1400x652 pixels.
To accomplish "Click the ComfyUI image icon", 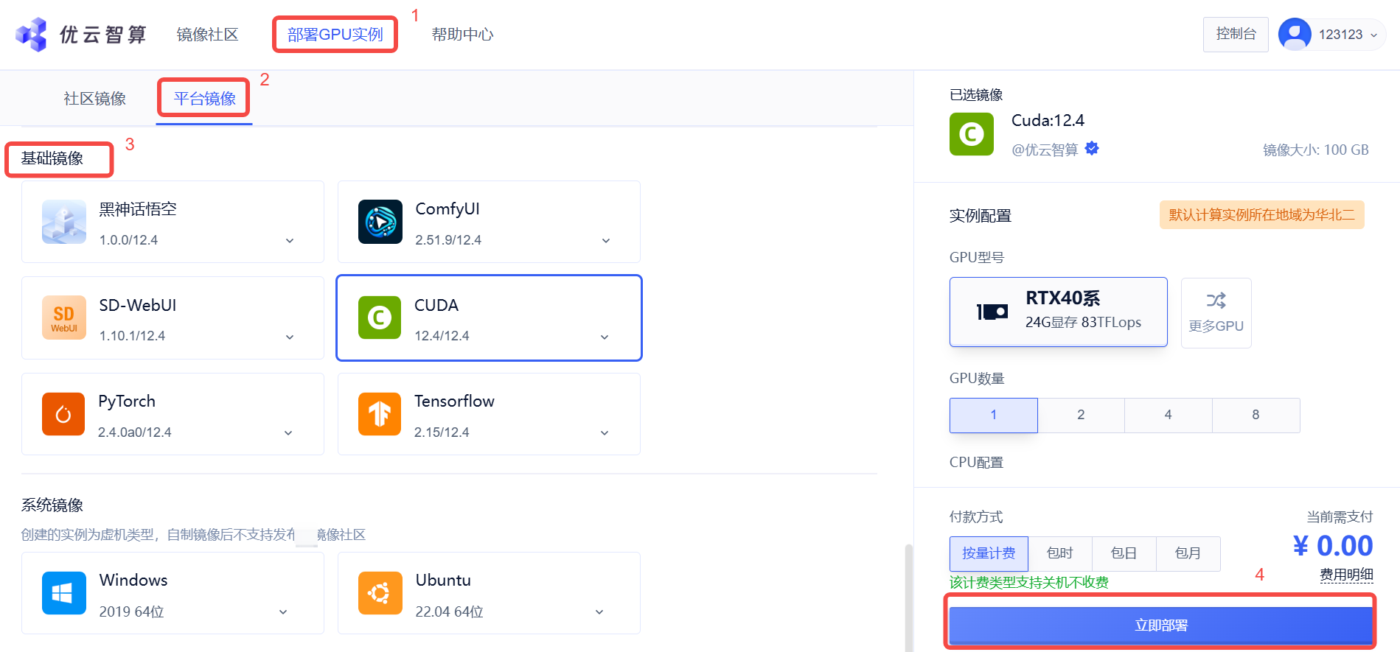I will [x=380, y=222].
